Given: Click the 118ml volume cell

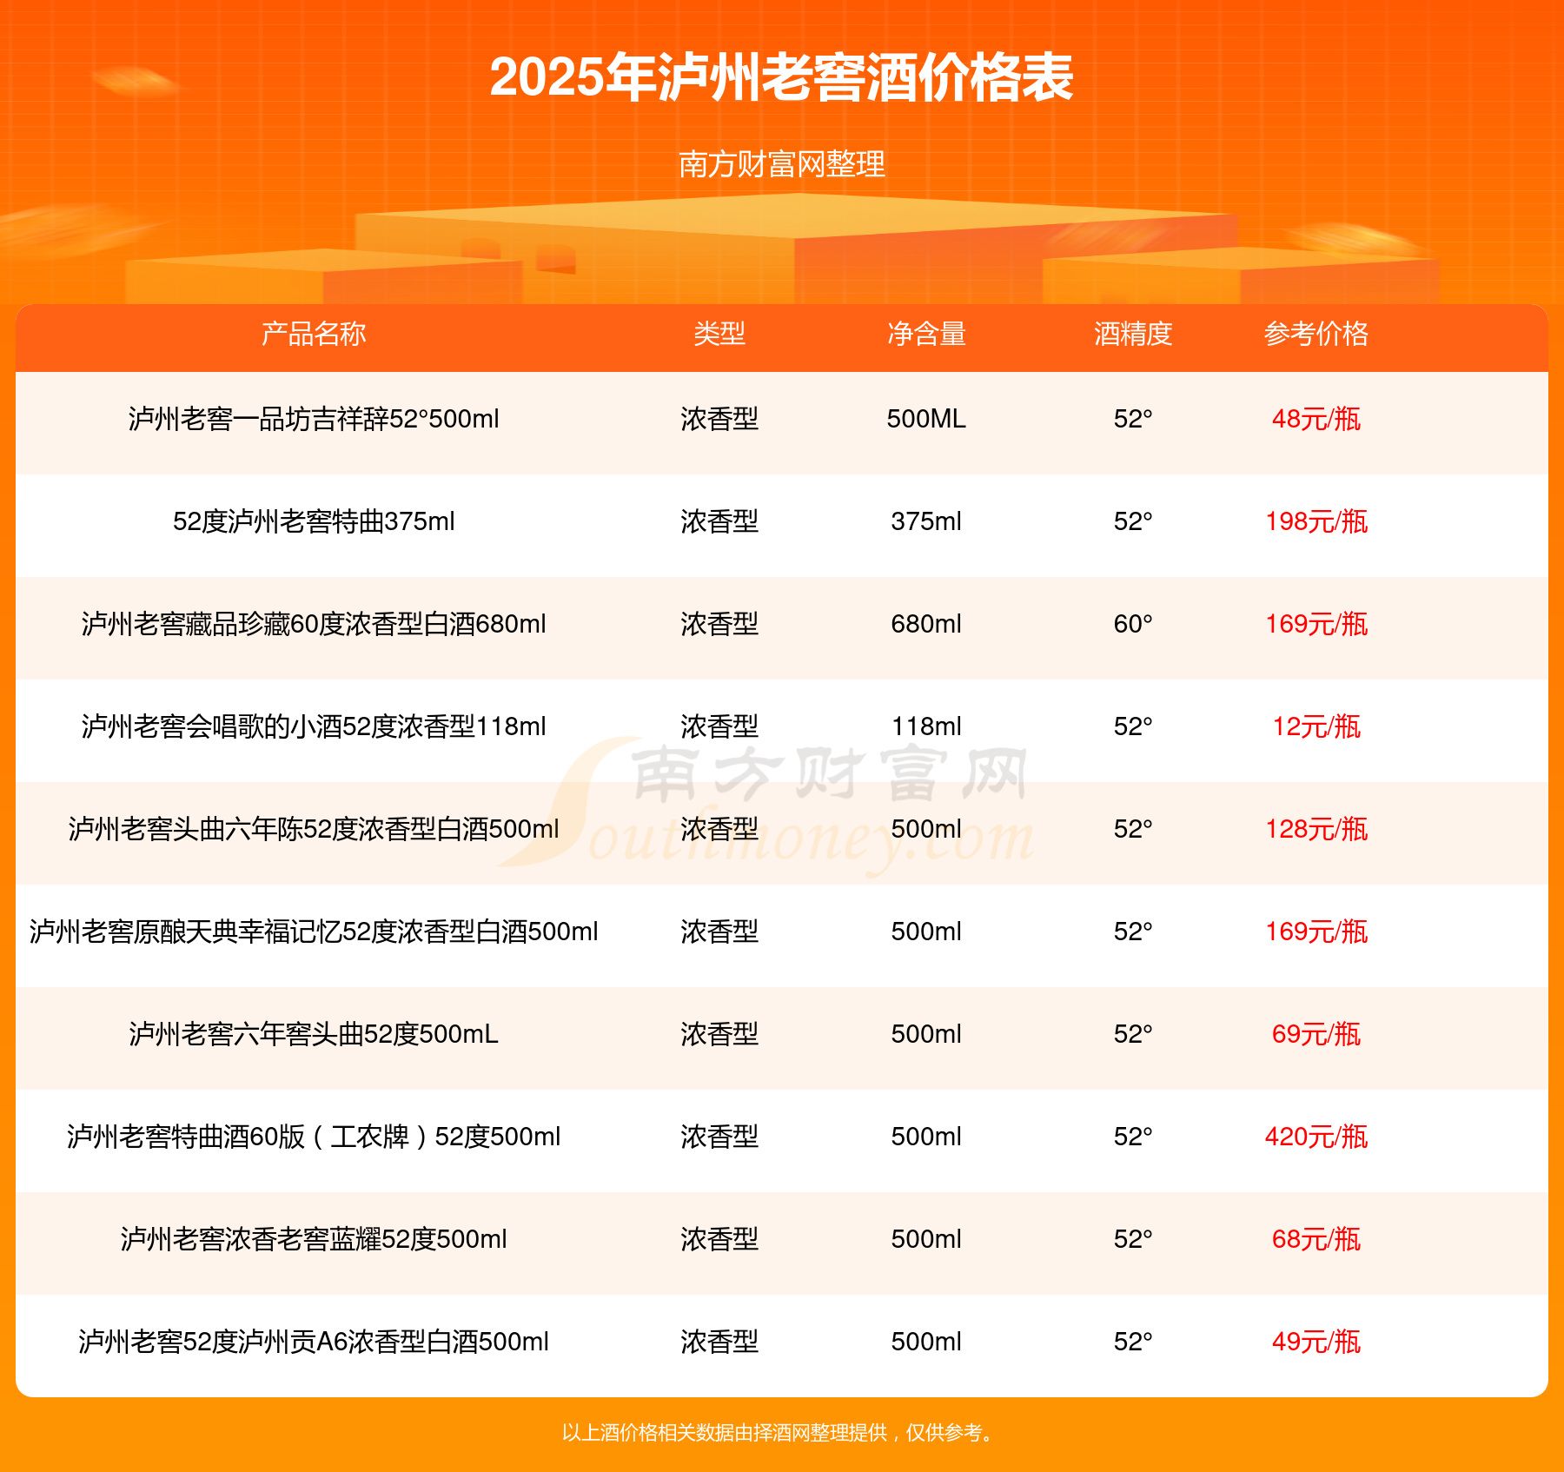Looking at the screenshot, I should pyautogui.click(x=926, y=726).
